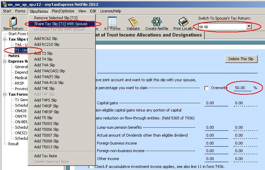
Task: Open the Forms menu
Action: point(20,11)
